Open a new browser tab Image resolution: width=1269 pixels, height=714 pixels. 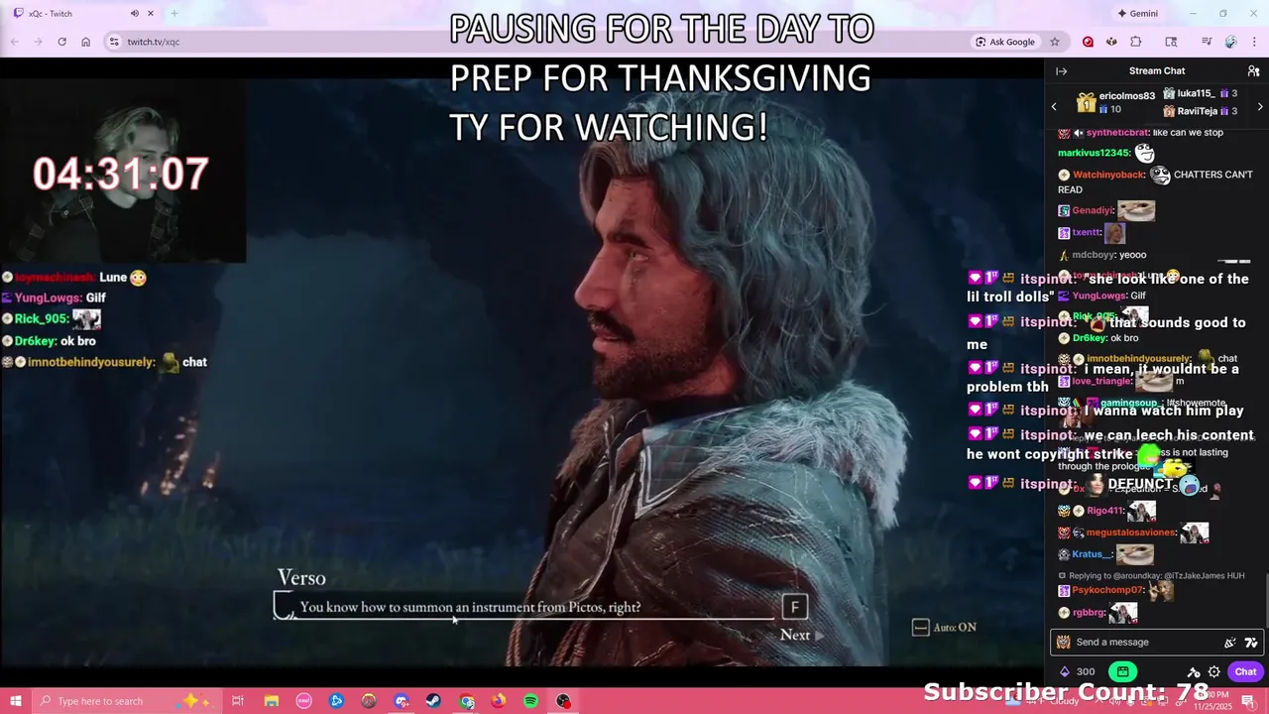(173, 14)
